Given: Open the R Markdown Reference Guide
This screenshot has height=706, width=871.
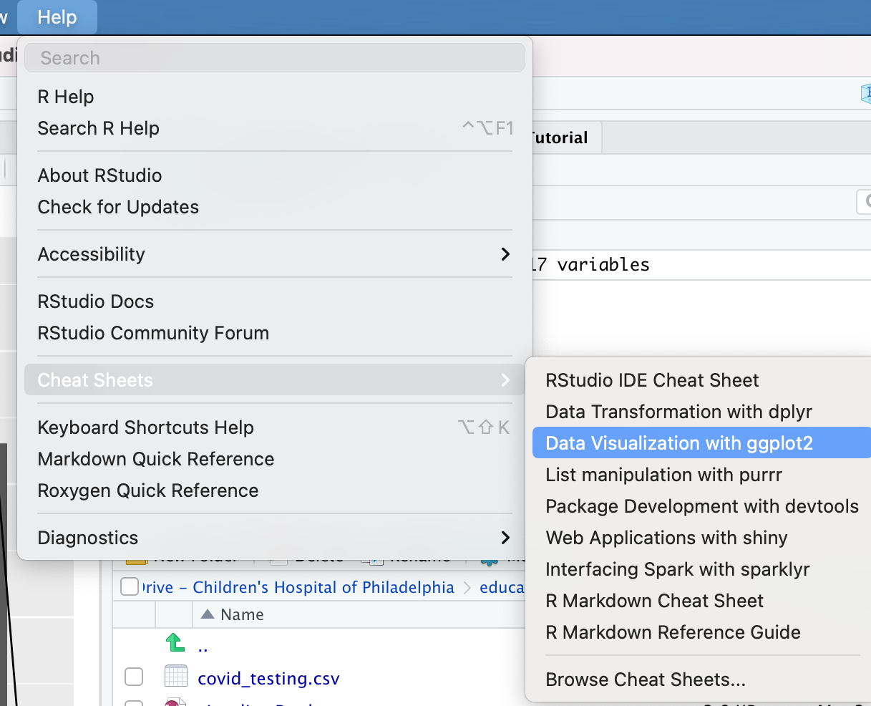Looking at the screenshot, I should point(673,632).
